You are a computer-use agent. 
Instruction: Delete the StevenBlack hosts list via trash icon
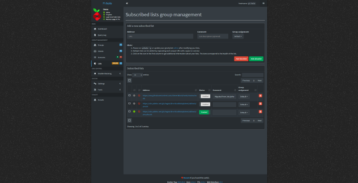pyautogui.click(x=260, y=96)
